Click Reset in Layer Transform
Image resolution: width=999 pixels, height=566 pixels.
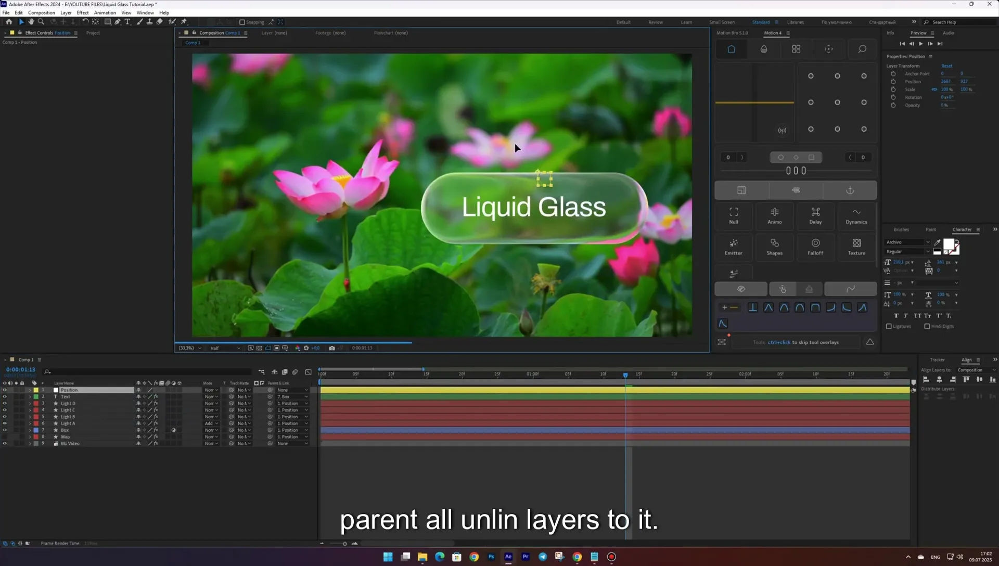[x=946, y=66]
